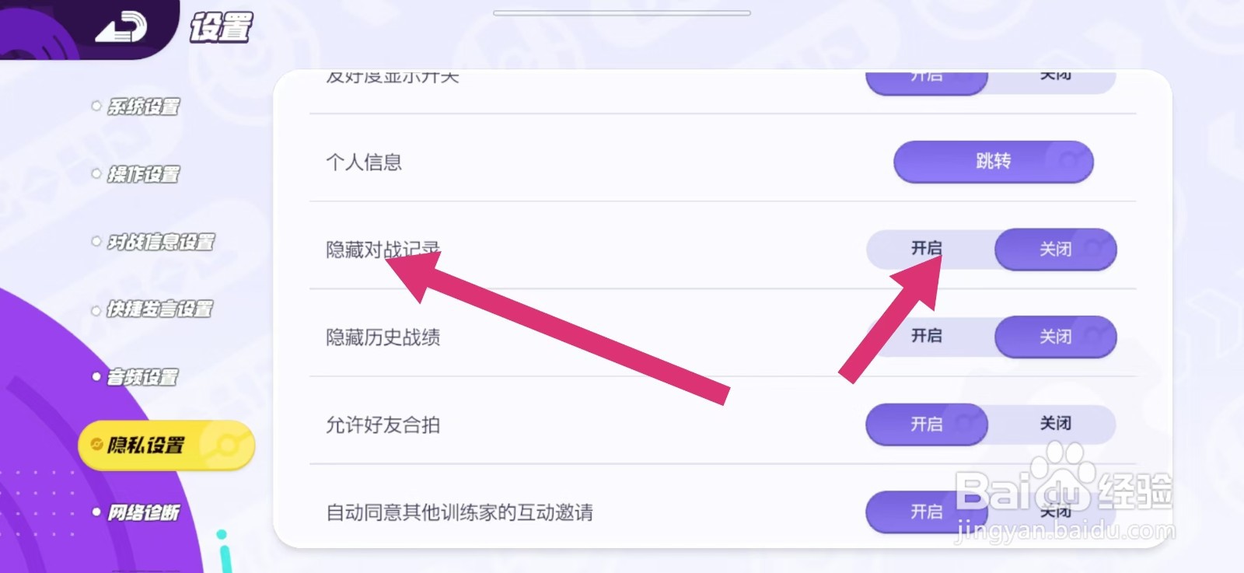The width and height of the screenshot is (1244, 573).
Task: Open 音频设置 in the sidebar
Action: pyautogui.click(x=142, y=377)
